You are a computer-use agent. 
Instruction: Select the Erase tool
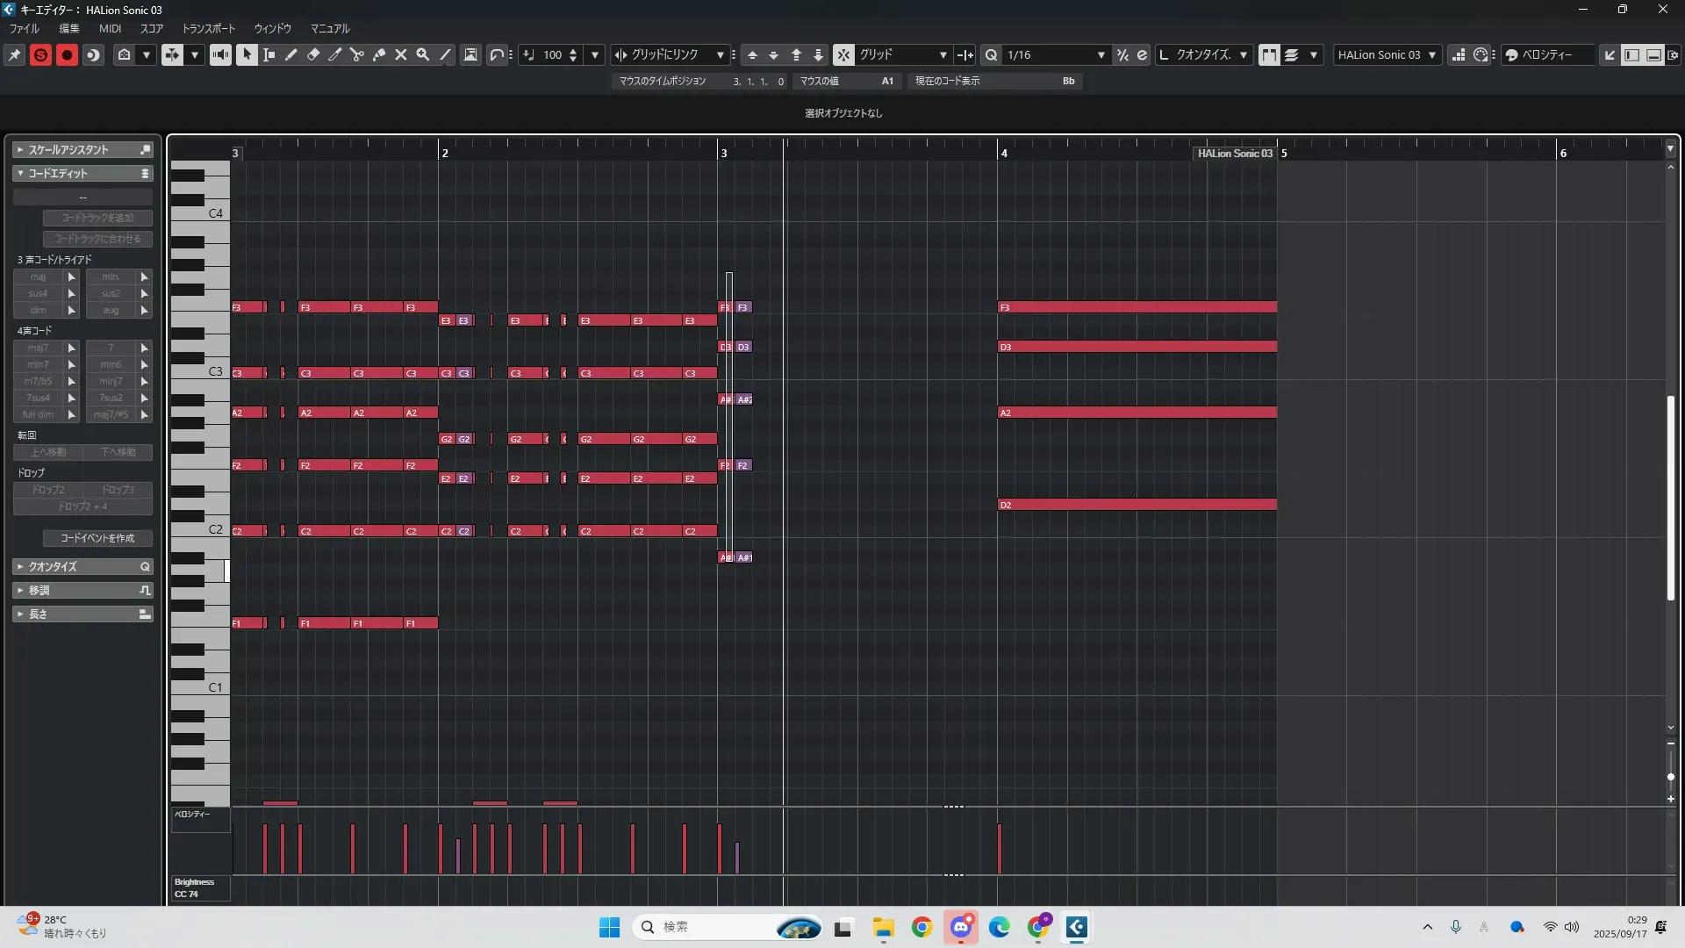(313, 54)
